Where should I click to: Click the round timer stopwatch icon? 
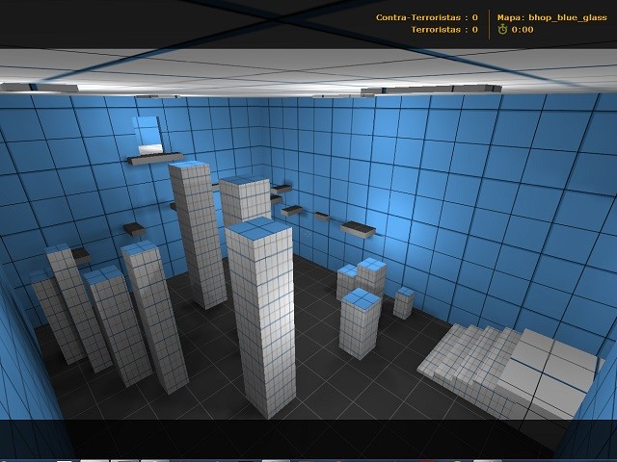coord(502,29)
